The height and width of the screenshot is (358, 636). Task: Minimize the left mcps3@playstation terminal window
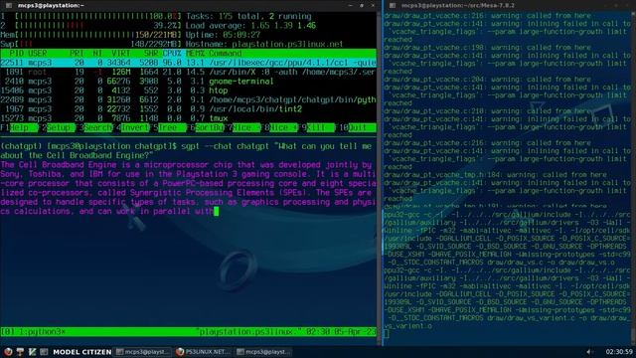pyautogui.click(x=350, y=6)
